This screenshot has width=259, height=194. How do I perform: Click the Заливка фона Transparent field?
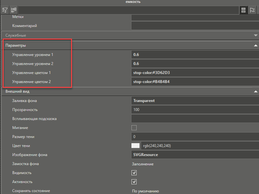(x=195, y=101)
